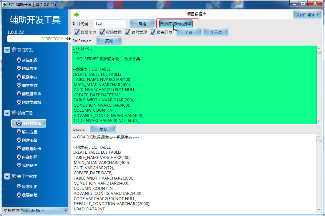
Task: Collapse the 项目开发 section chevron
Action: (7, 50)
